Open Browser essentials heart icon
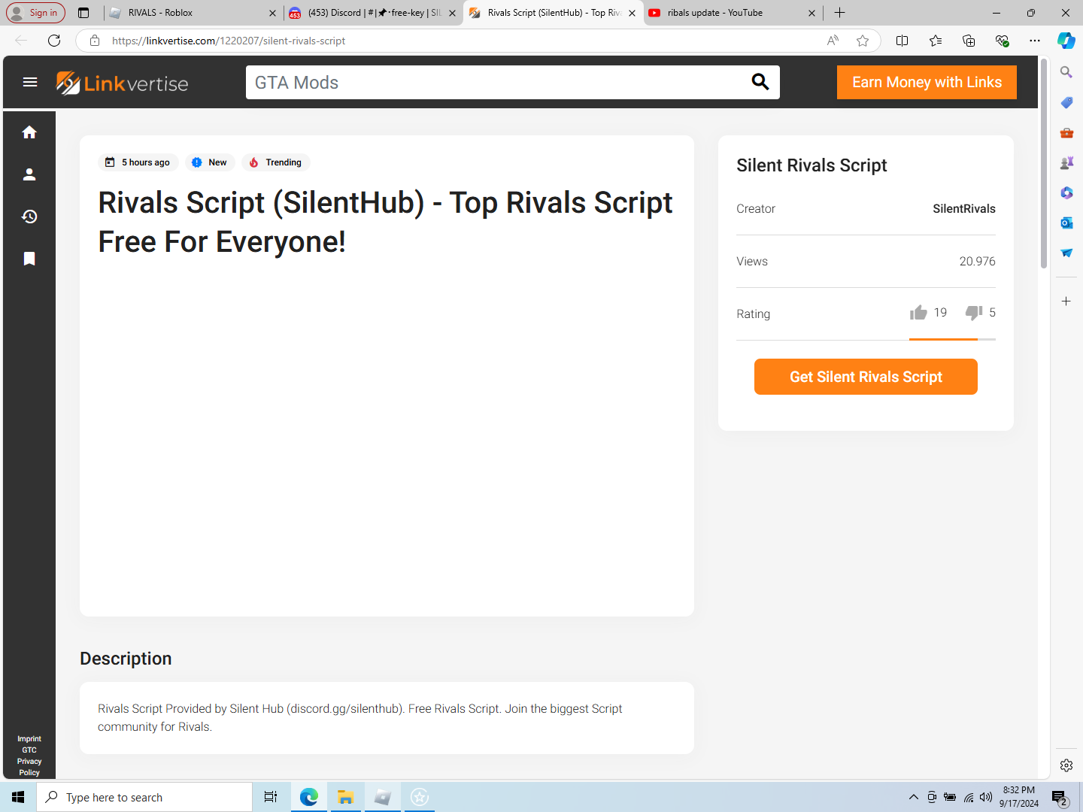This screenshot has width=1083, height=812. pyautogui.click(x=1002, y=41)
